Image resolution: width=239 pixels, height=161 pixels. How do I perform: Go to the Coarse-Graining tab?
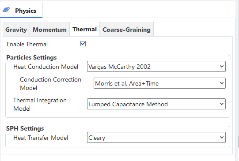pyautogui.click(x=126, y=30)
